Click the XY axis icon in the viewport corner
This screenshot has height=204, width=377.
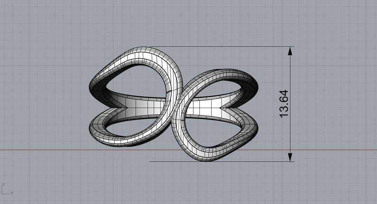(x=7, y=189)
